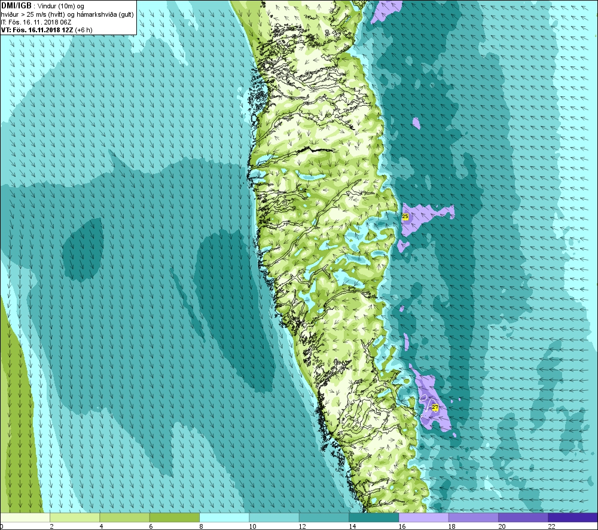598x530 pixels.
Task: Pick the green 4–6 m/s scale swatch
Action: pos(125,517)
